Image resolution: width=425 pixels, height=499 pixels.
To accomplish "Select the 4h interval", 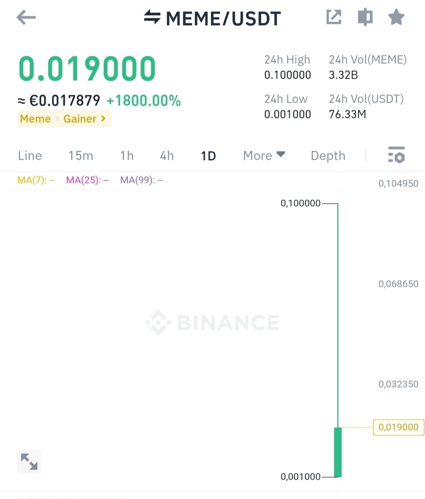I will click(166, 155).
